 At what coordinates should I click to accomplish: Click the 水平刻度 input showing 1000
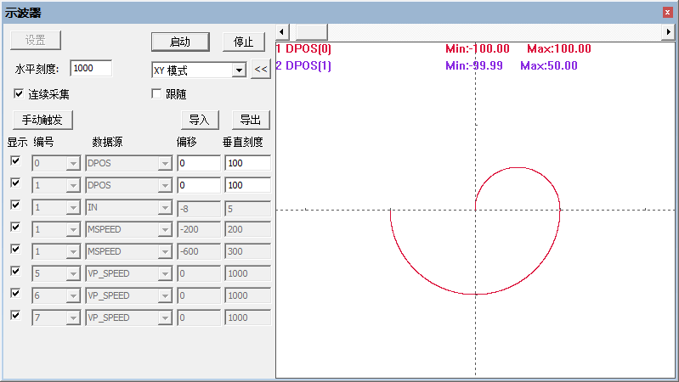point(91,69)
